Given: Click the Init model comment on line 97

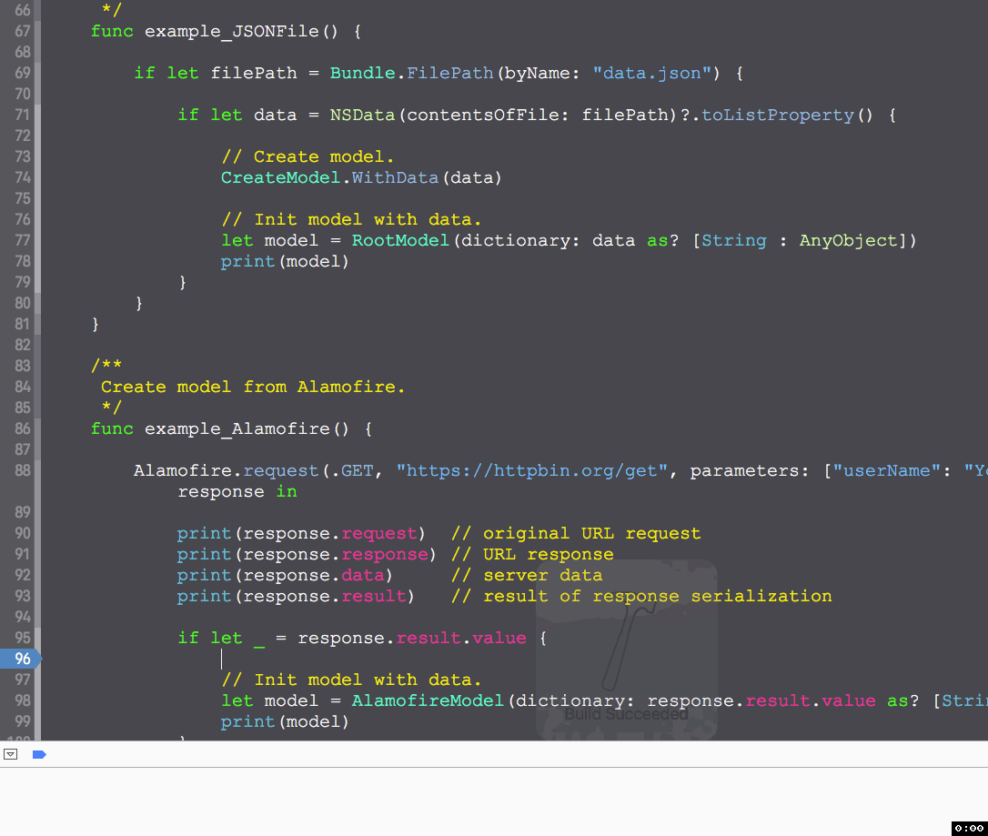Looking at the screenshot, I should (x=351, y=680).
